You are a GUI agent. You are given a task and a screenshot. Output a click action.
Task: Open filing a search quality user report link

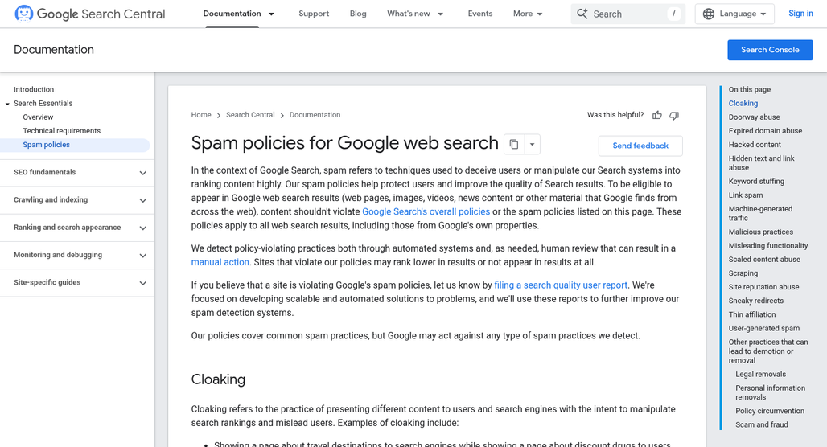(x=561, y=285)
